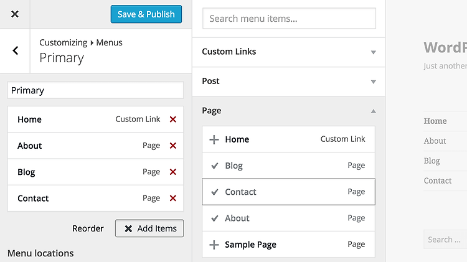Close the Add Items panel button
Image resolution: width=467 pixels, height=262 pixels.
tap(149, 228)
